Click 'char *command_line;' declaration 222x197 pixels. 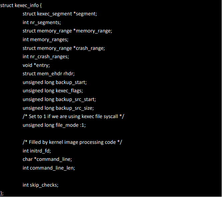click(x=47, y=159)
